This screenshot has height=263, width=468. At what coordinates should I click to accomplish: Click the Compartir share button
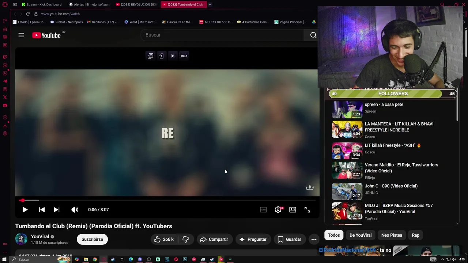pyautogui.click(x=214, y=239)
